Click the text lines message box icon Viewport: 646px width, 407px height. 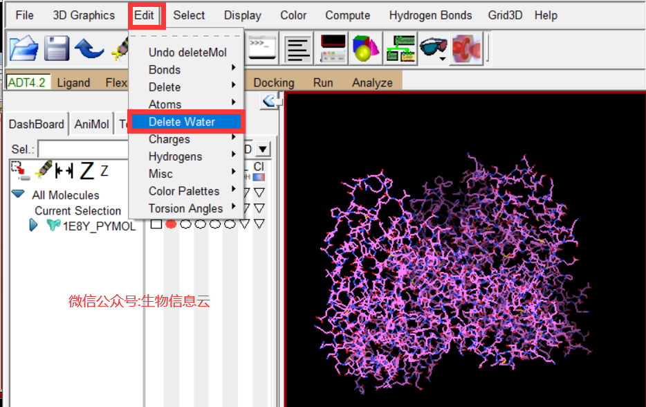pyautogui.click(x=297, y=49)
